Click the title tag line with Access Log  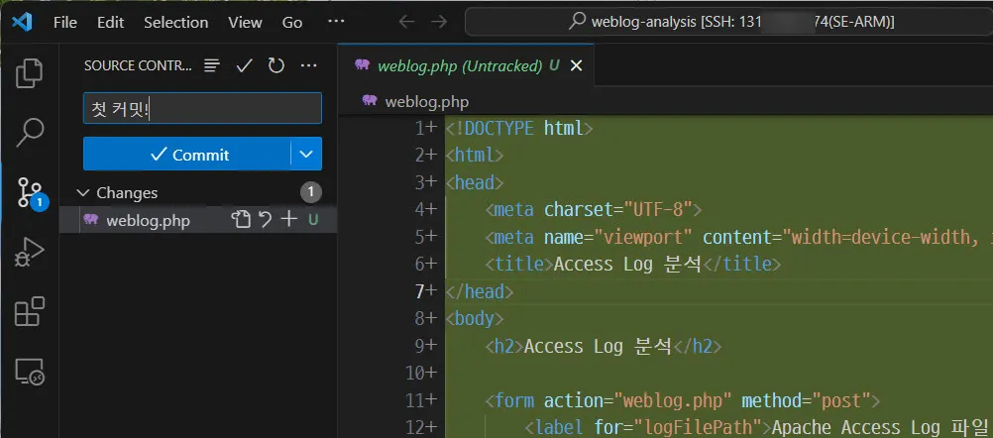click(x=633, y=264)
